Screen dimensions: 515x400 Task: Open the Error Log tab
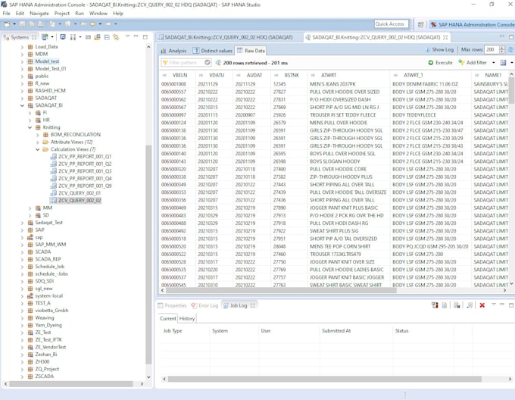point(204,305)
